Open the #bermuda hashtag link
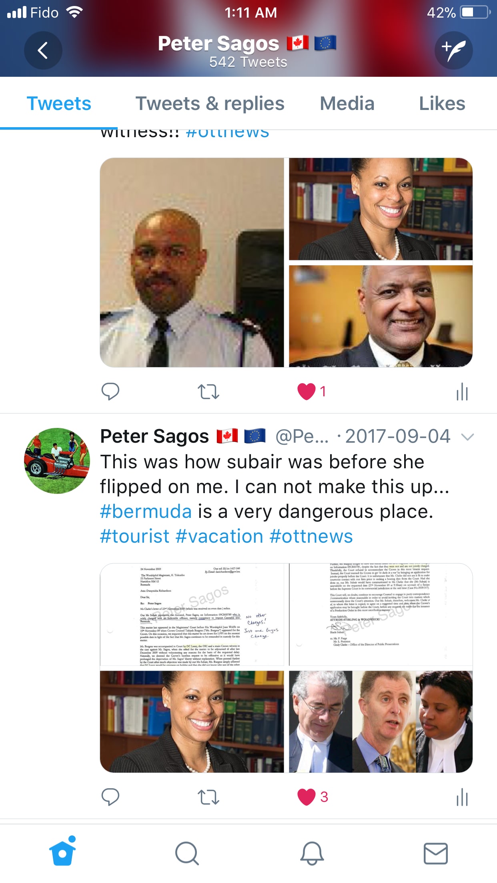The width and height of the screenshot is (497, 883). pos(146,511)
